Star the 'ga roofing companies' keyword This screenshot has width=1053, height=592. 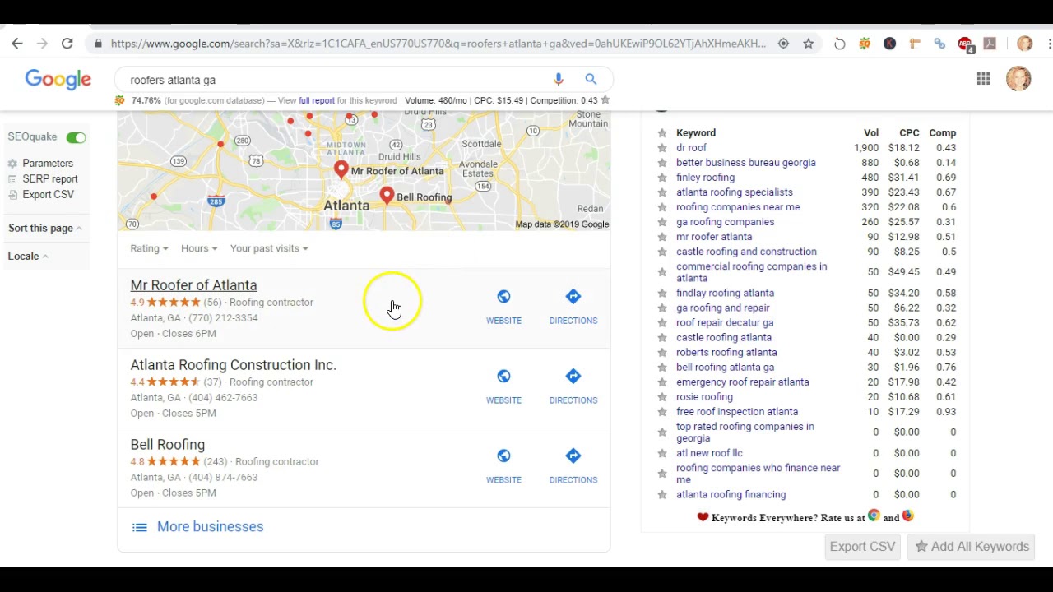(661, 222)
